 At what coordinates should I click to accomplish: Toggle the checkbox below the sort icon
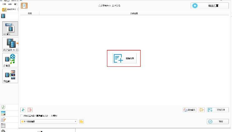point(22,116)
